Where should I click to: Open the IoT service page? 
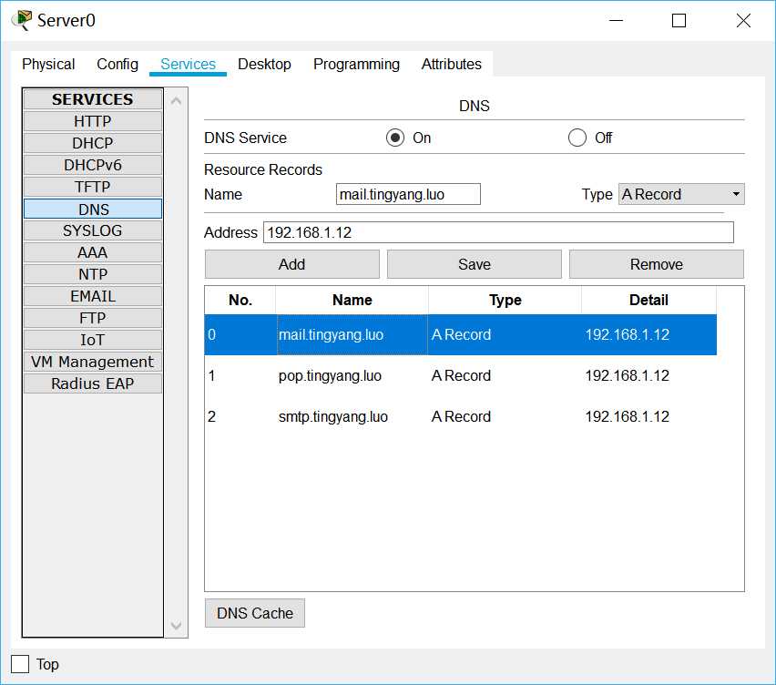pos(93,340)
